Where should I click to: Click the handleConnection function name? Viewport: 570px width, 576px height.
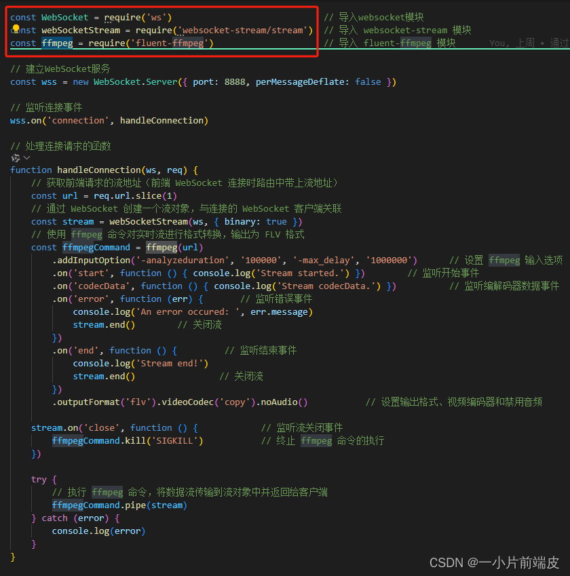pos(99,170)
